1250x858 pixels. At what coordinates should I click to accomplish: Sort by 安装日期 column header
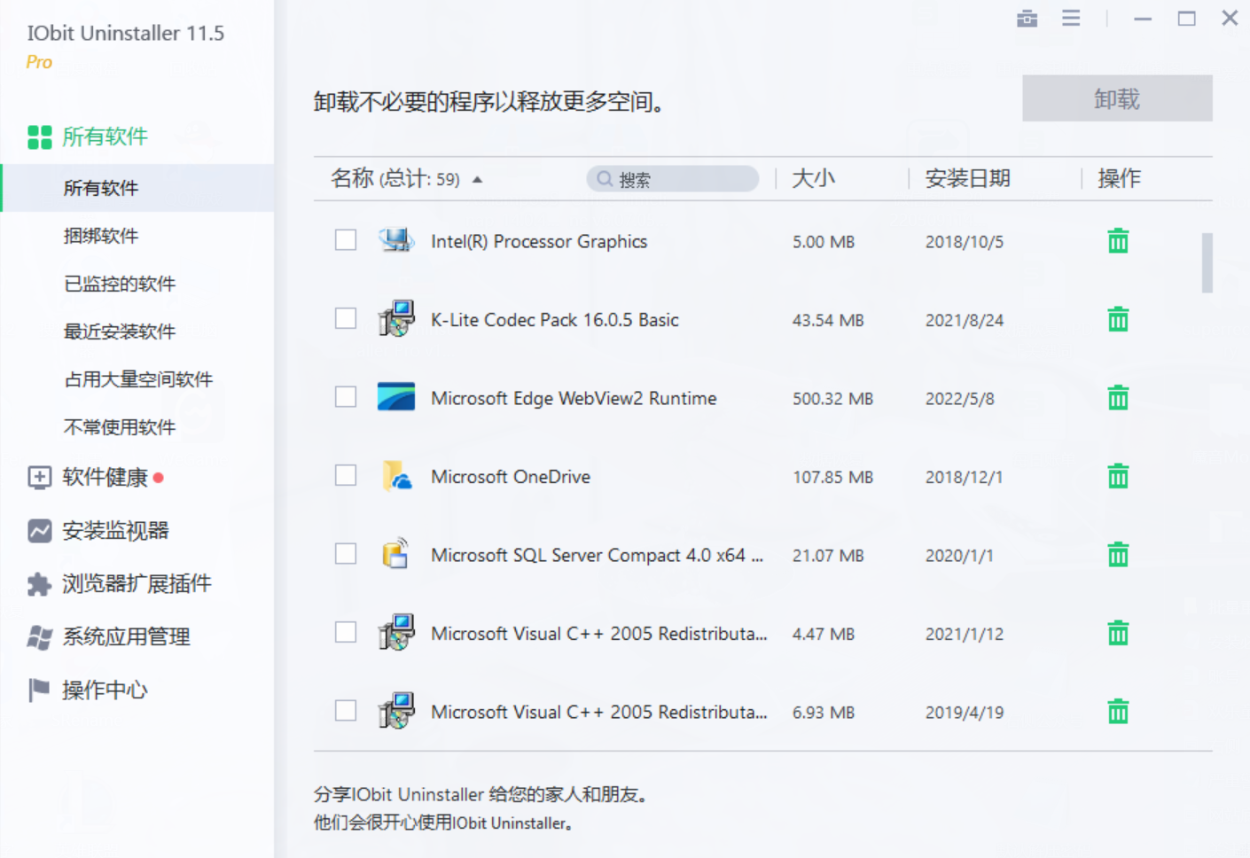point(967,179)
